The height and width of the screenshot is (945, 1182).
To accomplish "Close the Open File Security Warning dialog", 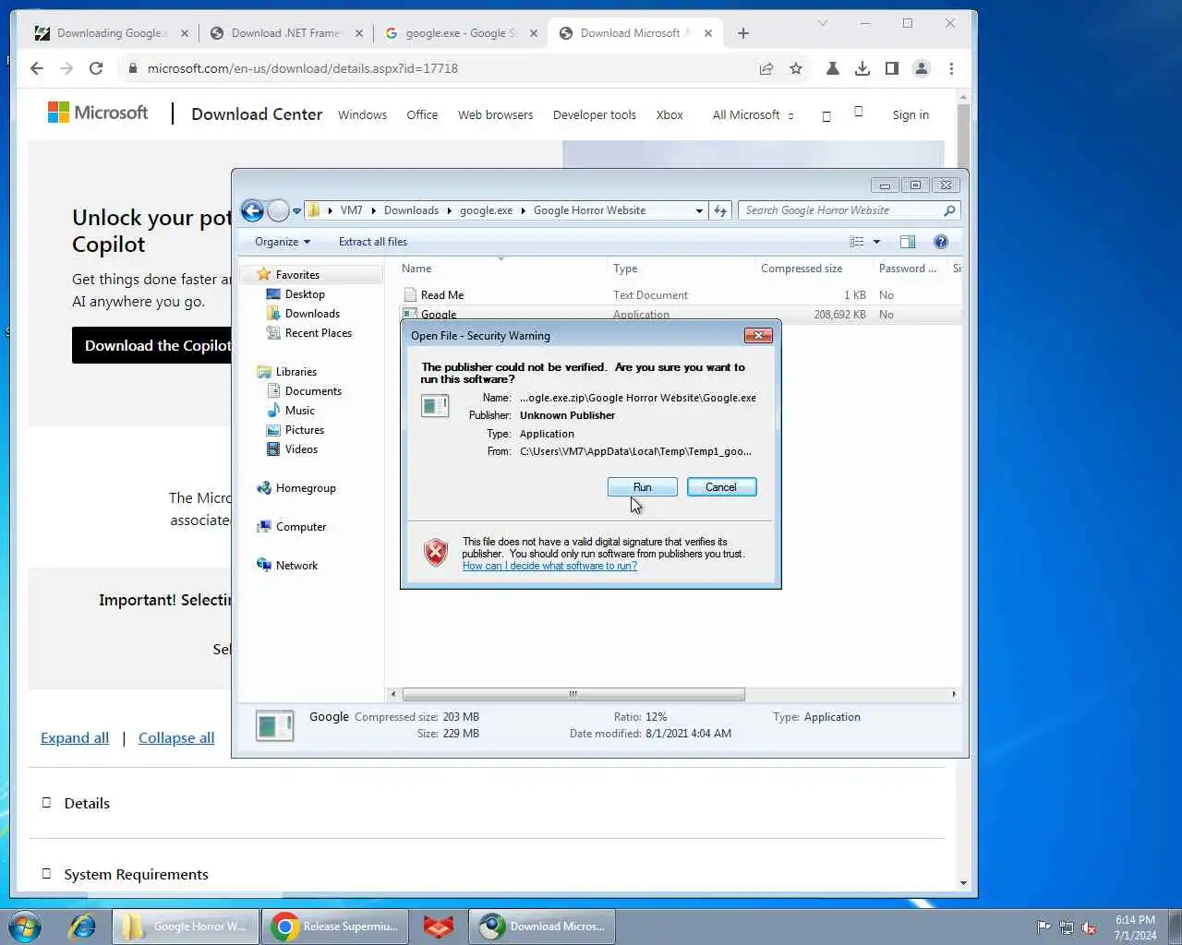I will 758,335.
